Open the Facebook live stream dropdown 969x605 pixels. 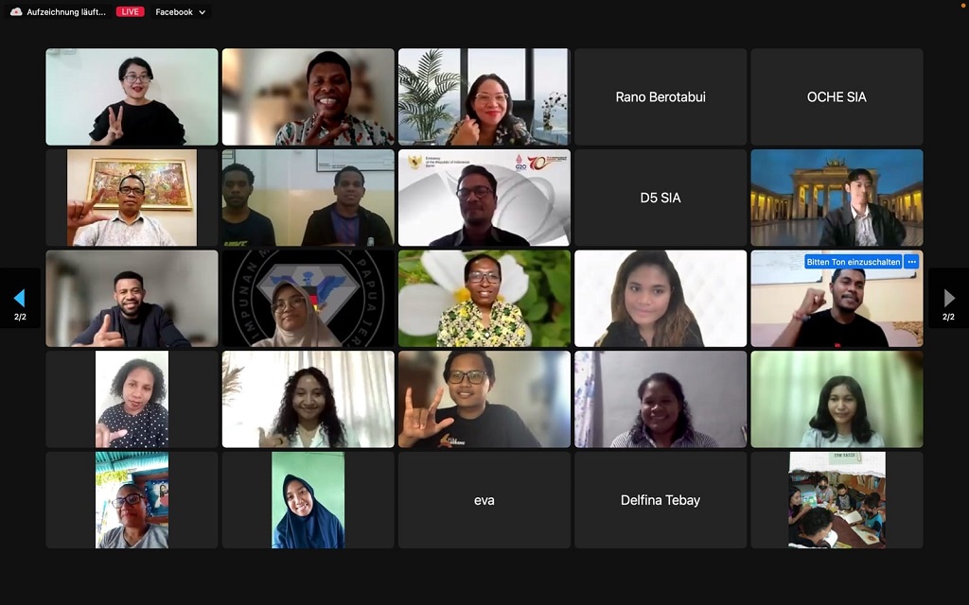tap(180, 11)
